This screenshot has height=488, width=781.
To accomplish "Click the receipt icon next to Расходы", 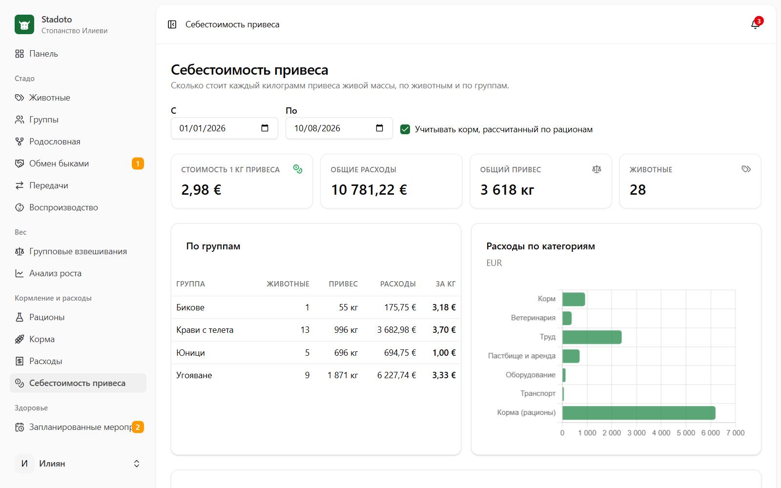I will click(x=20, y=361).
